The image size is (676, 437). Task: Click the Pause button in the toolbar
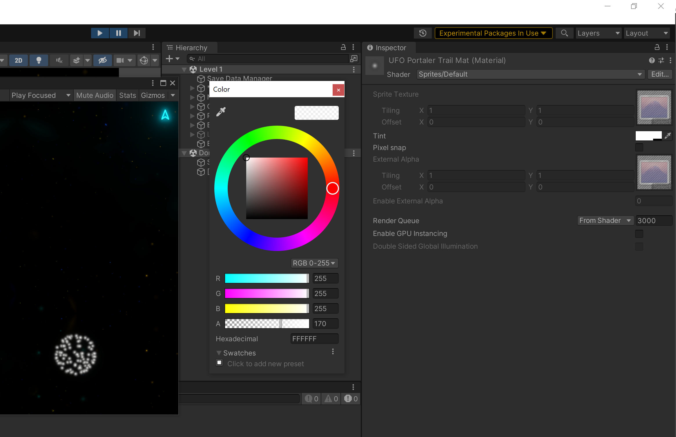[x=118, y=33]
